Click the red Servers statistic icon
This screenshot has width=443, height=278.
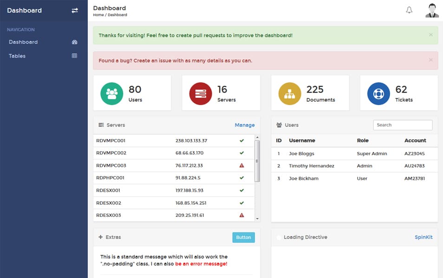[200, 93]
